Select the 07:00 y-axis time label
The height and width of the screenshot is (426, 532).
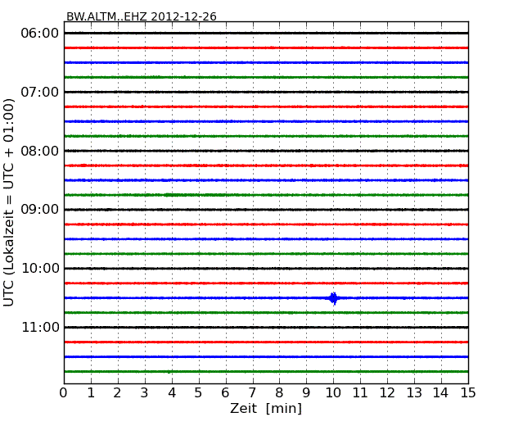coord(40,92)
